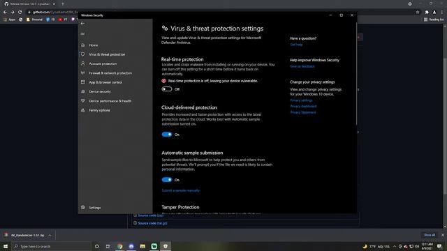Switch to Windows Security taskbar icon

click(x=166, y=246)
